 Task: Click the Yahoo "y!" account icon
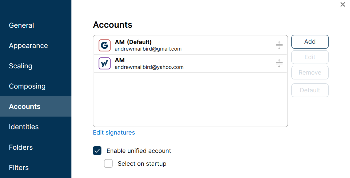(104, 63)
